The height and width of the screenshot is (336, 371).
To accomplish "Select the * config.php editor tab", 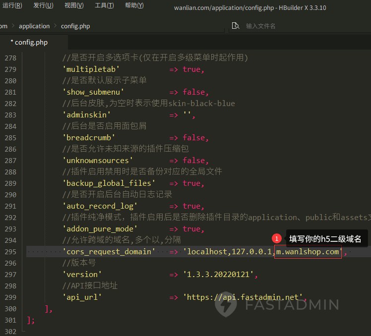I will pyautogui.click(x=29, y=42).
